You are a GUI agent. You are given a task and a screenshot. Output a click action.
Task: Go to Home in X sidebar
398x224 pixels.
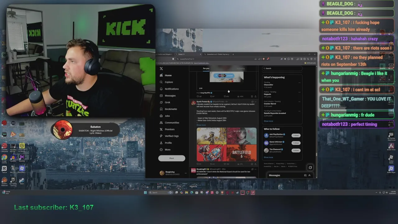click(x=166, y=75)
